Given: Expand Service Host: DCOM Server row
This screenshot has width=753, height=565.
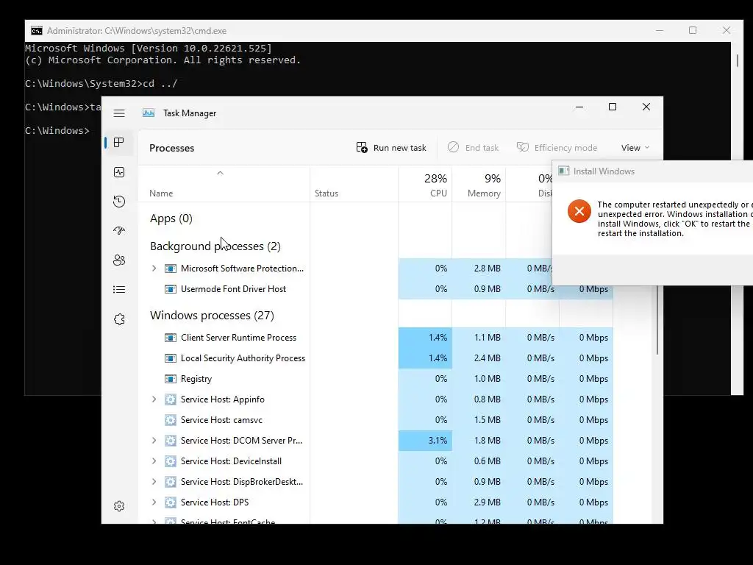Looking at the screenshot, I should [x=154, y=440].
